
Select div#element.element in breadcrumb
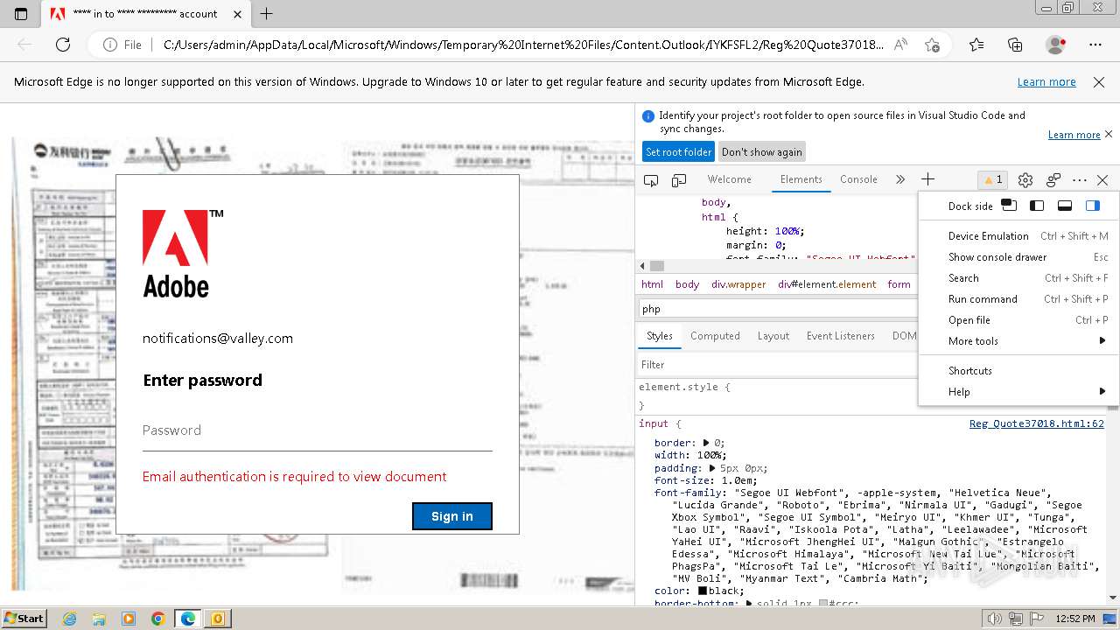(827, 284)
